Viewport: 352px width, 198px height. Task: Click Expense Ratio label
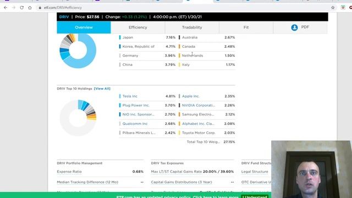(69, 172)
